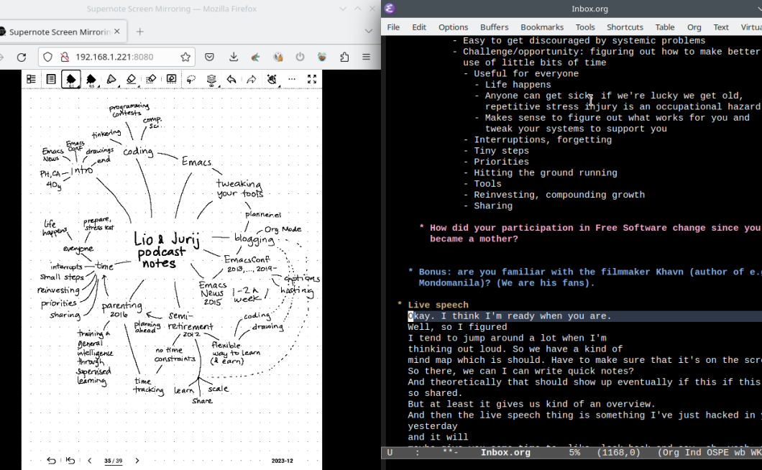Click the Firefox downloads icon

[234, 57]
